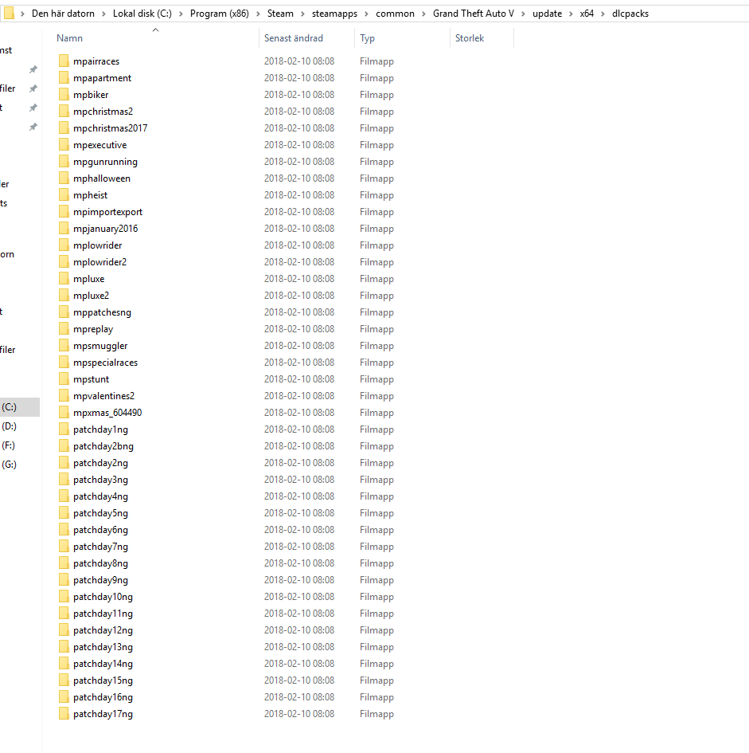
Task: Click the mpreplay folder icon
Action: [64, 329]
